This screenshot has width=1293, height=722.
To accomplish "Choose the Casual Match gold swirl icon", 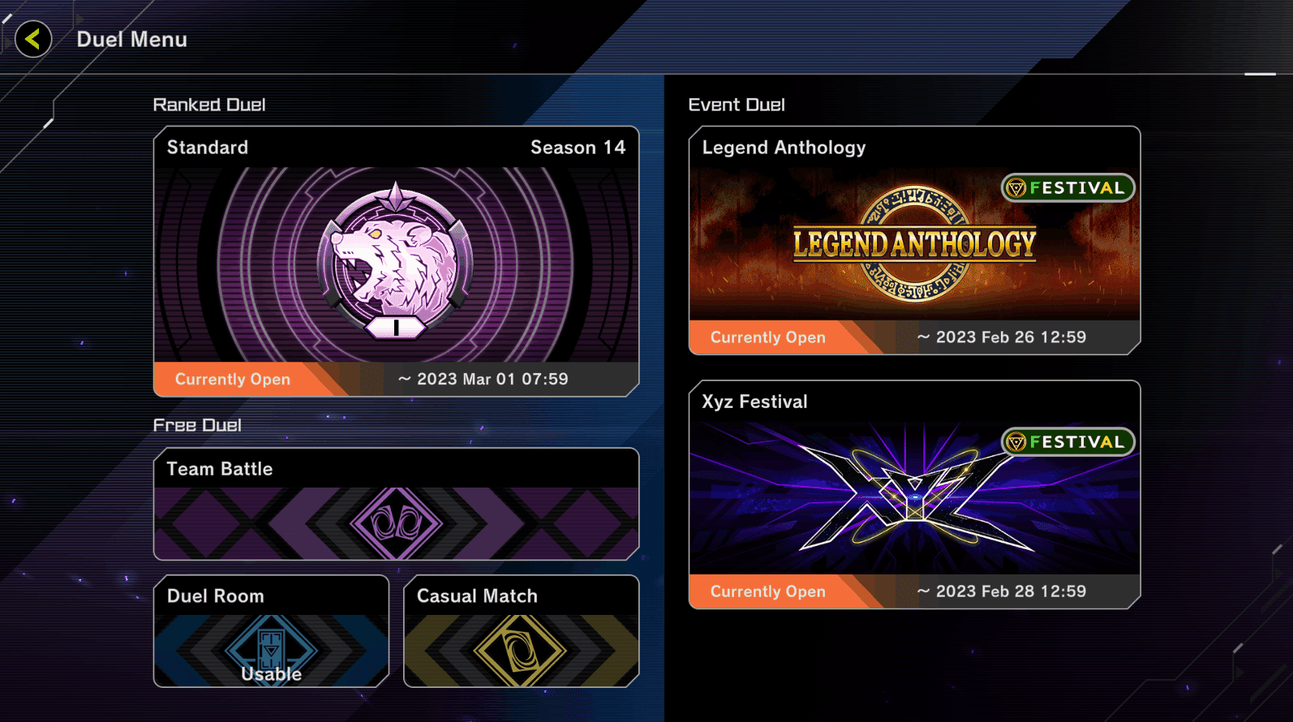I will point(520,651).
